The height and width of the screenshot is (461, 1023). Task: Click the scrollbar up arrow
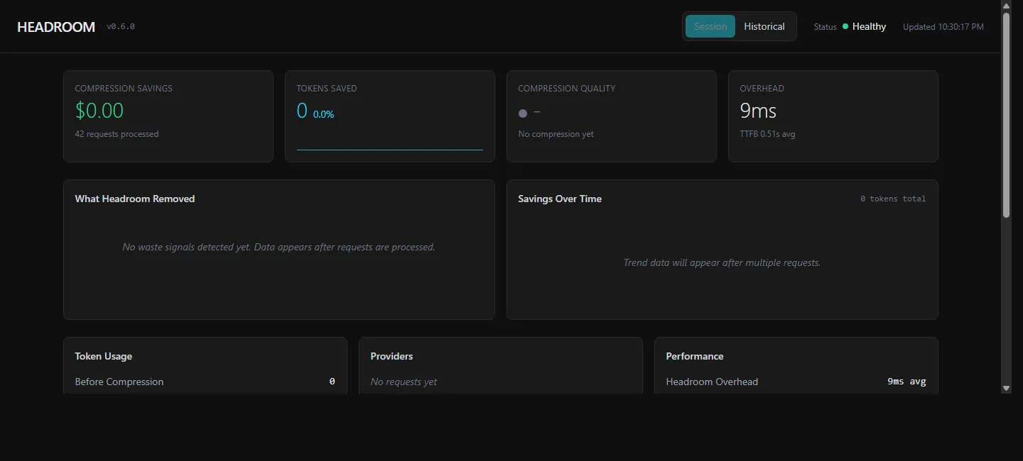(x=1006, y=6)
